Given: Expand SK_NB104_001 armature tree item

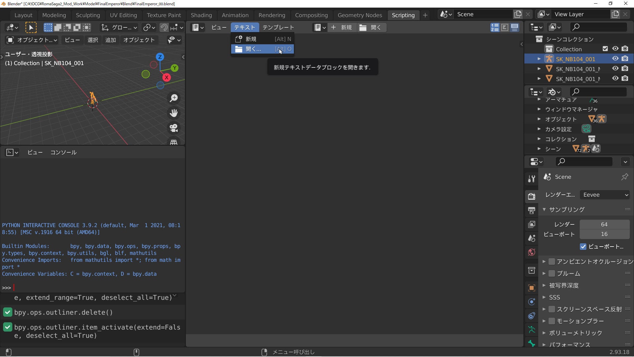Looking at the screenshot, I should (x=539, y=59).
